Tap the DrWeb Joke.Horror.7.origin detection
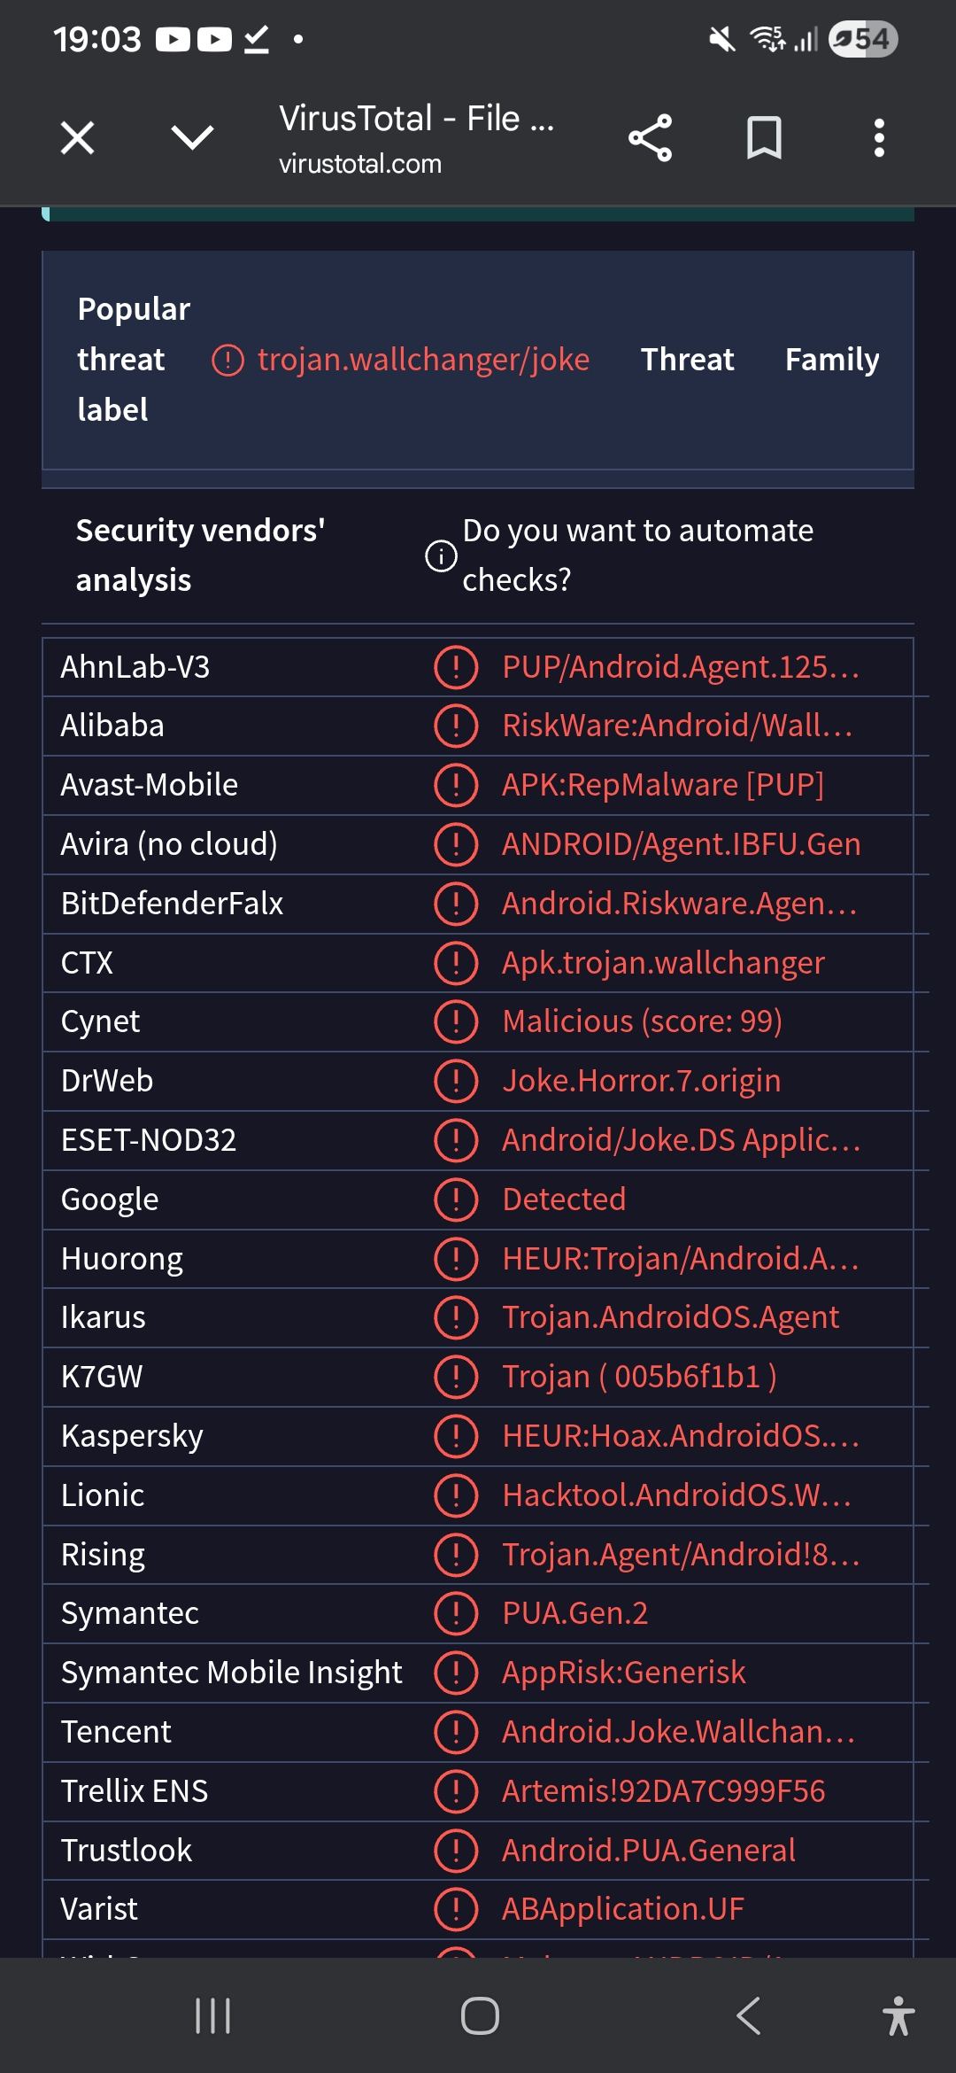The image size is (956, 2073). 641,1081
